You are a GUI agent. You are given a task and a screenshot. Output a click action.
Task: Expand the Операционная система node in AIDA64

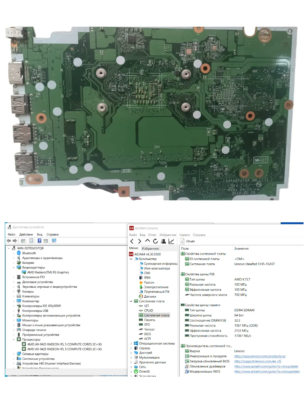point(131,344)
